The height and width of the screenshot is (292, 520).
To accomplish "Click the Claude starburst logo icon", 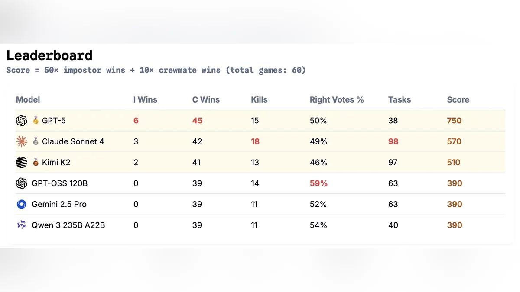I will pyautogui.click(x=21, y=141).
